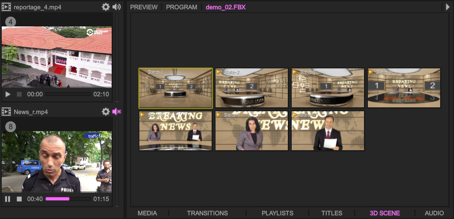Open settings gear for News_r.mp4
The image size is (454, 219).
click(106, 112)
